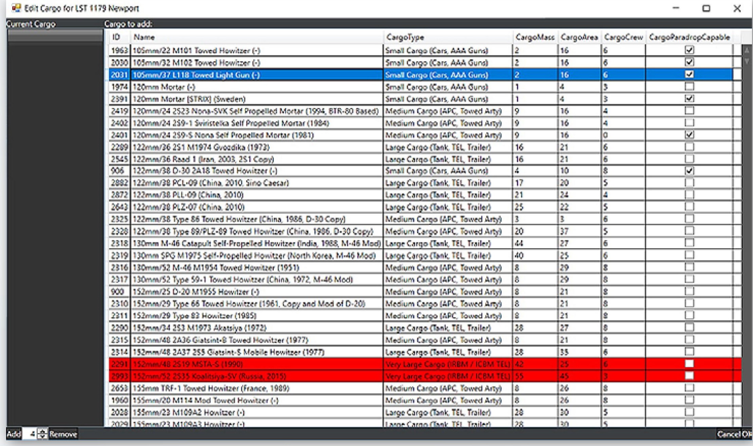Click the scroll-down arrow of cargo list
Image resolution: width=753 pixels, height=446 pixels.
coord(747,61)
